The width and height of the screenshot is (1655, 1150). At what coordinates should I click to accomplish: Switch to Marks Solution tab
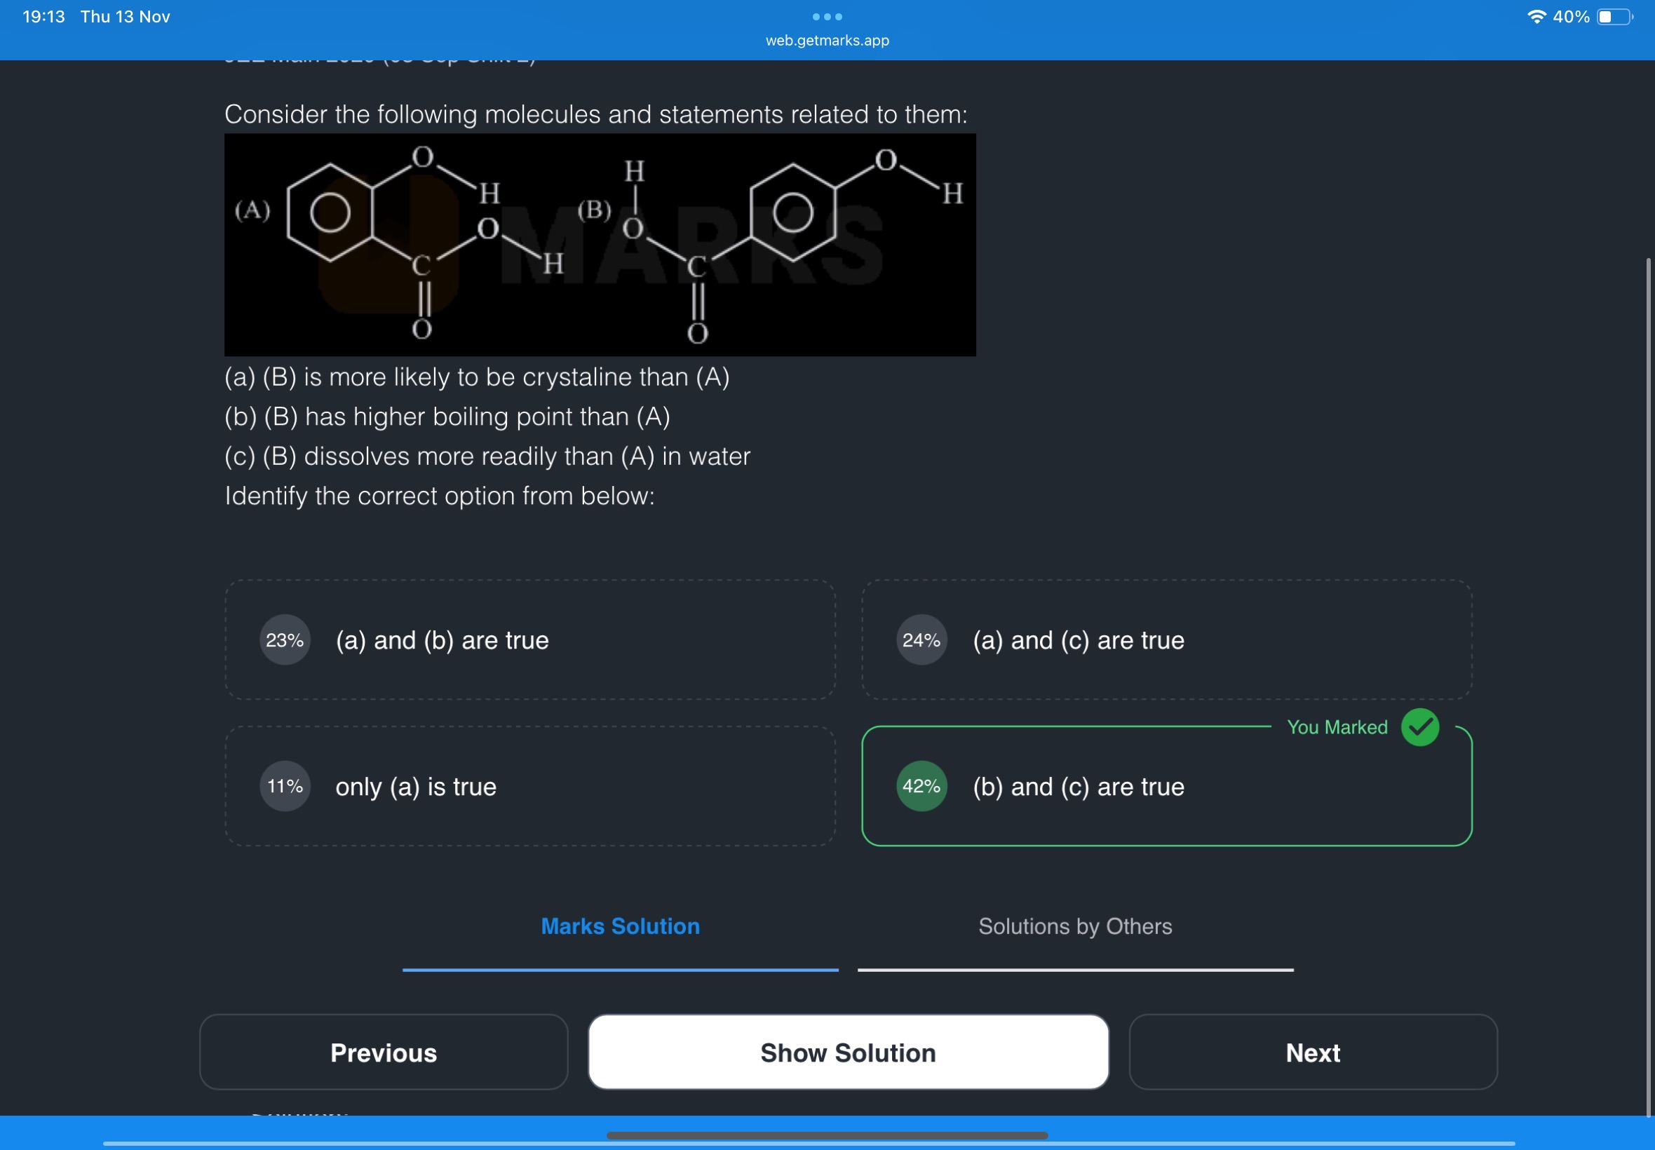pos(620,926)
